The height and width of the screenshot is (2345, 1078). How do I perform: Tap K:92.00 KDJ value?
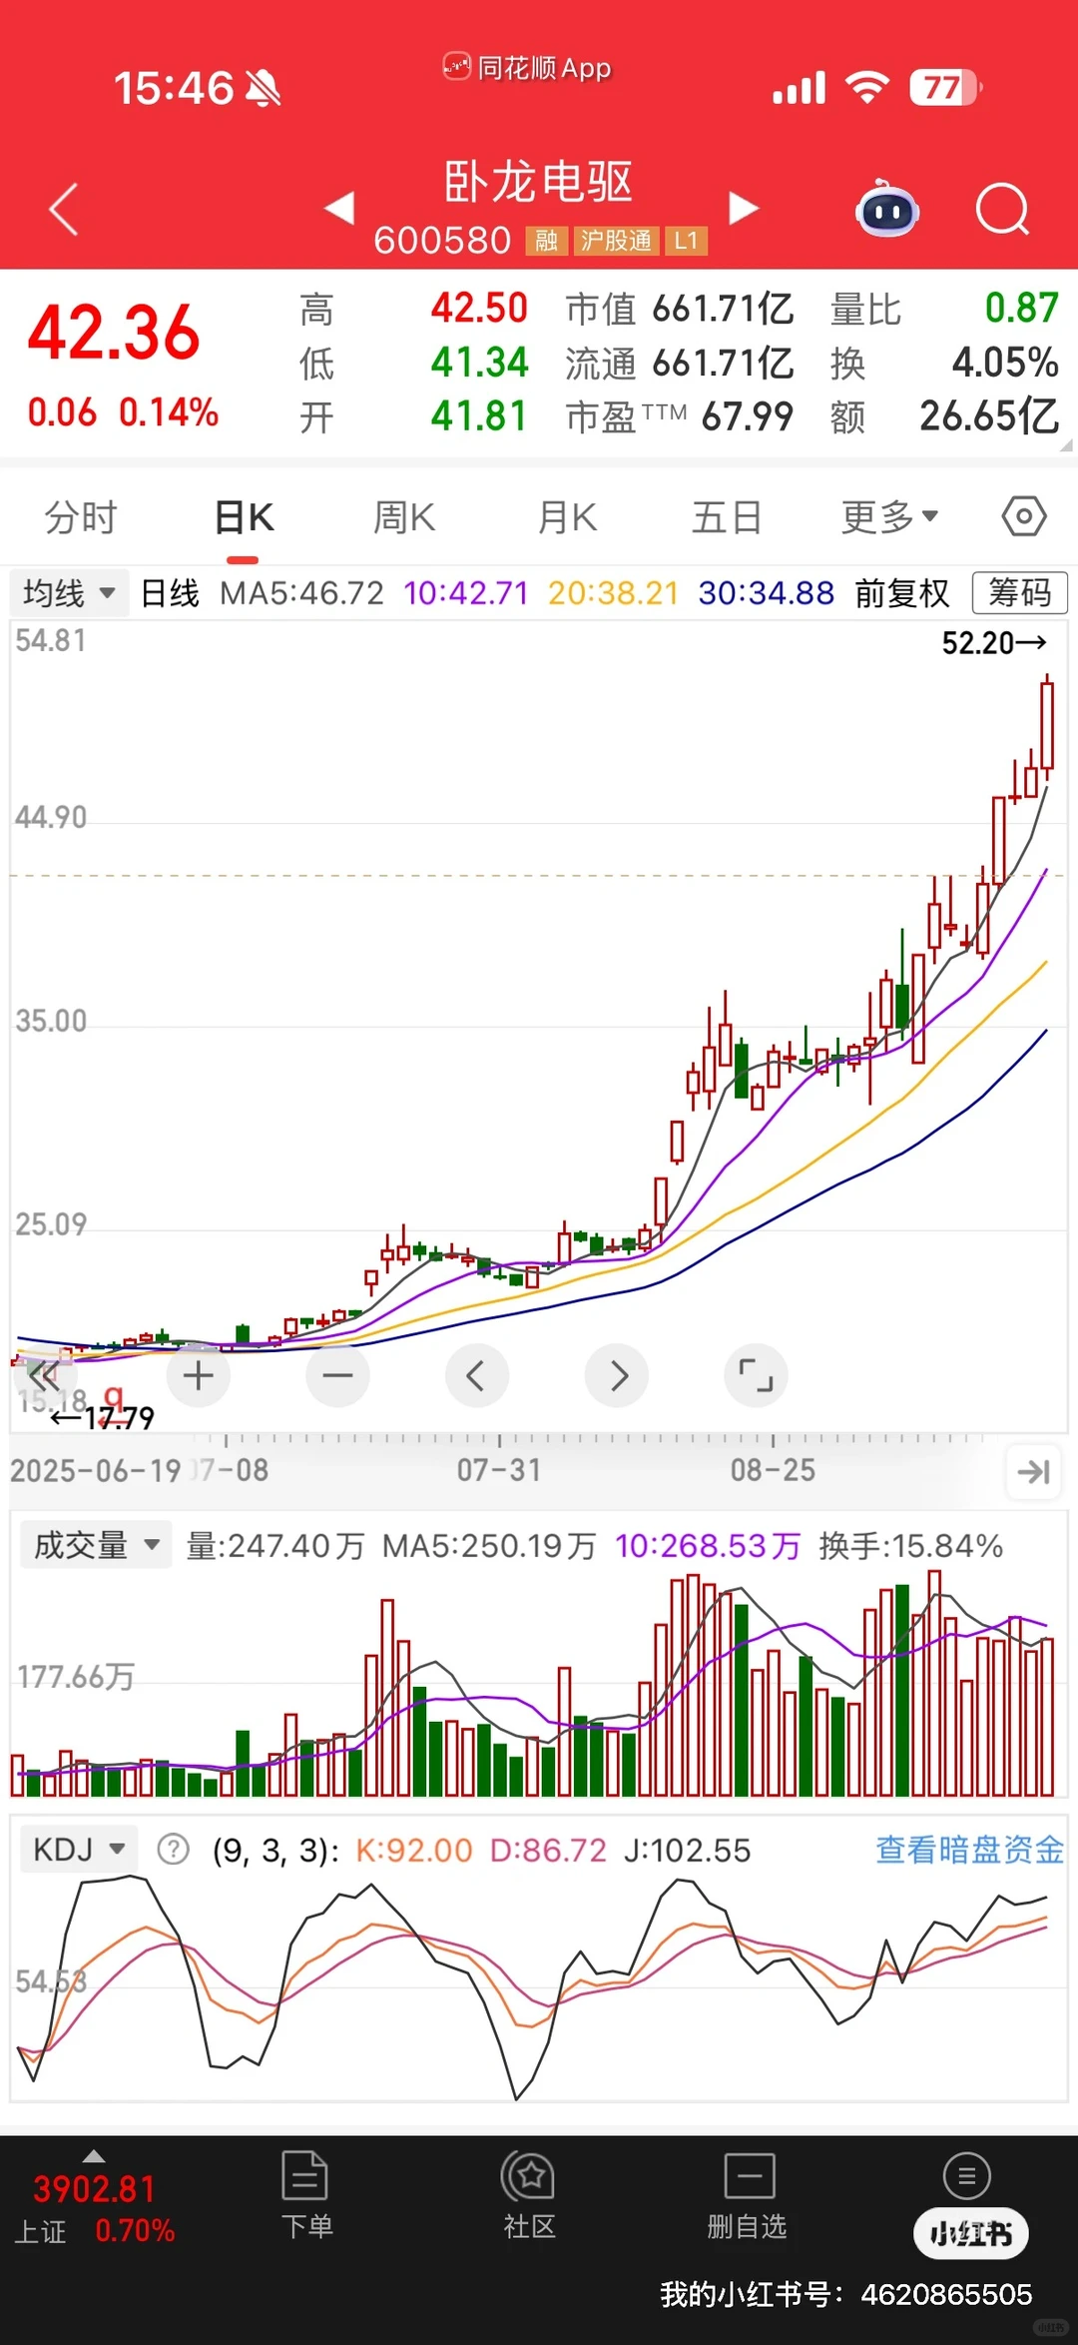[413, 1850]
